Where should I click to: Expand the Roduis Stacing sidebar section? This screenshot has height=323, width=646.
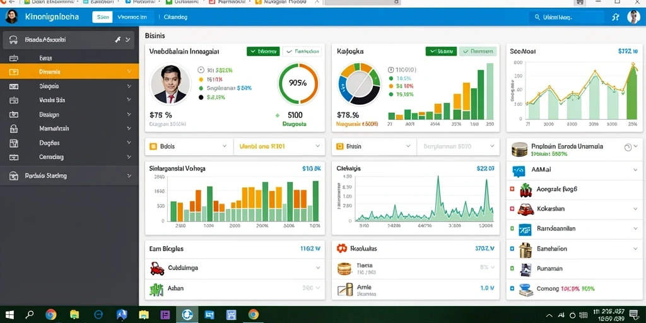point(69,176)
